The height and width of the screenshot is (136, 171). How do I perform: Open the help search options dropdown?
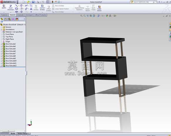tap(156, 2)
